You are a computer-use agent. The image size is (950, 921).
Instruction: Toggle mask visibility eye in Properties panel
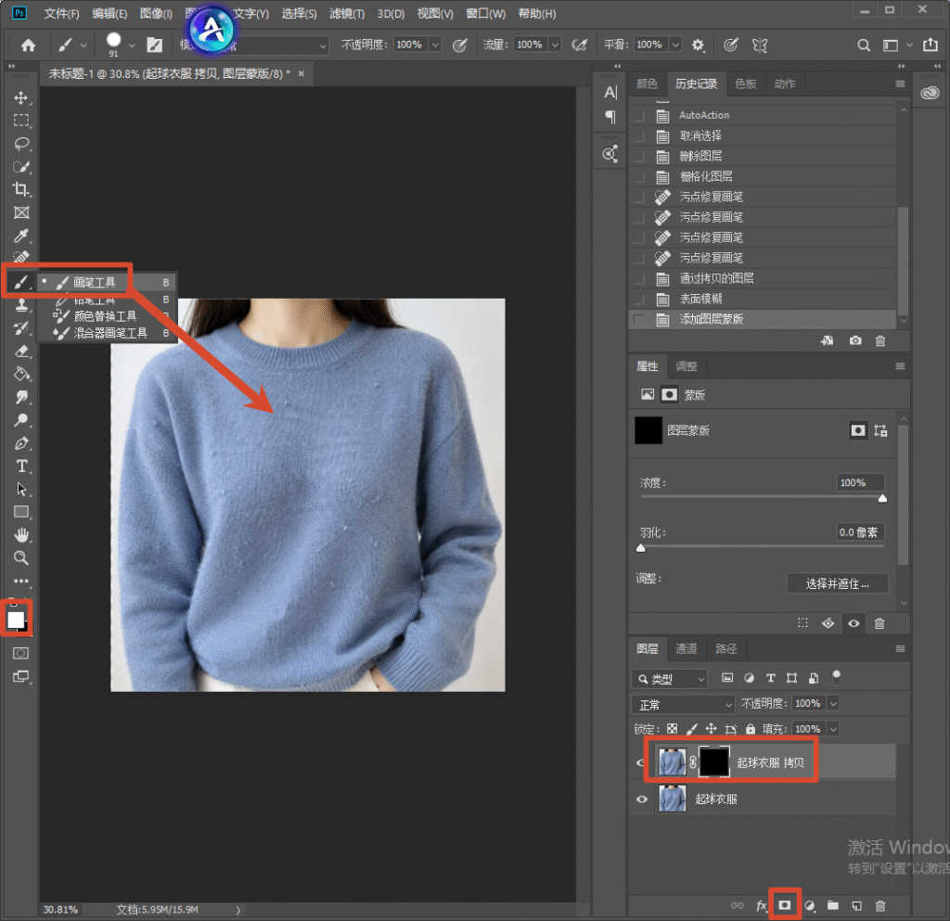pos(854,623)
